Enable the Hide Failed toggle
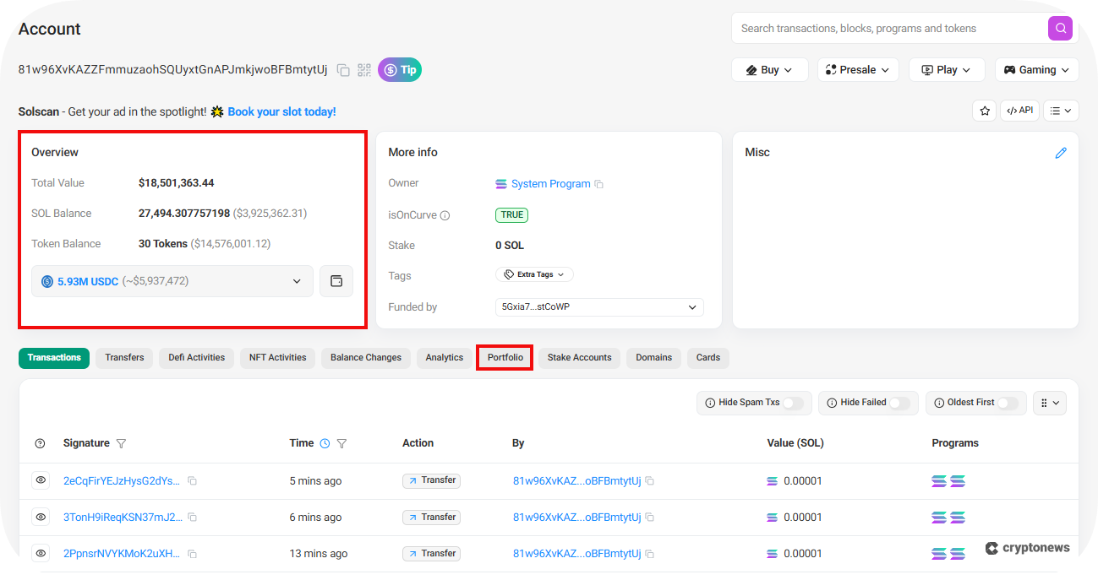Viewport: 1098px width, 580px height. (901, 403)
